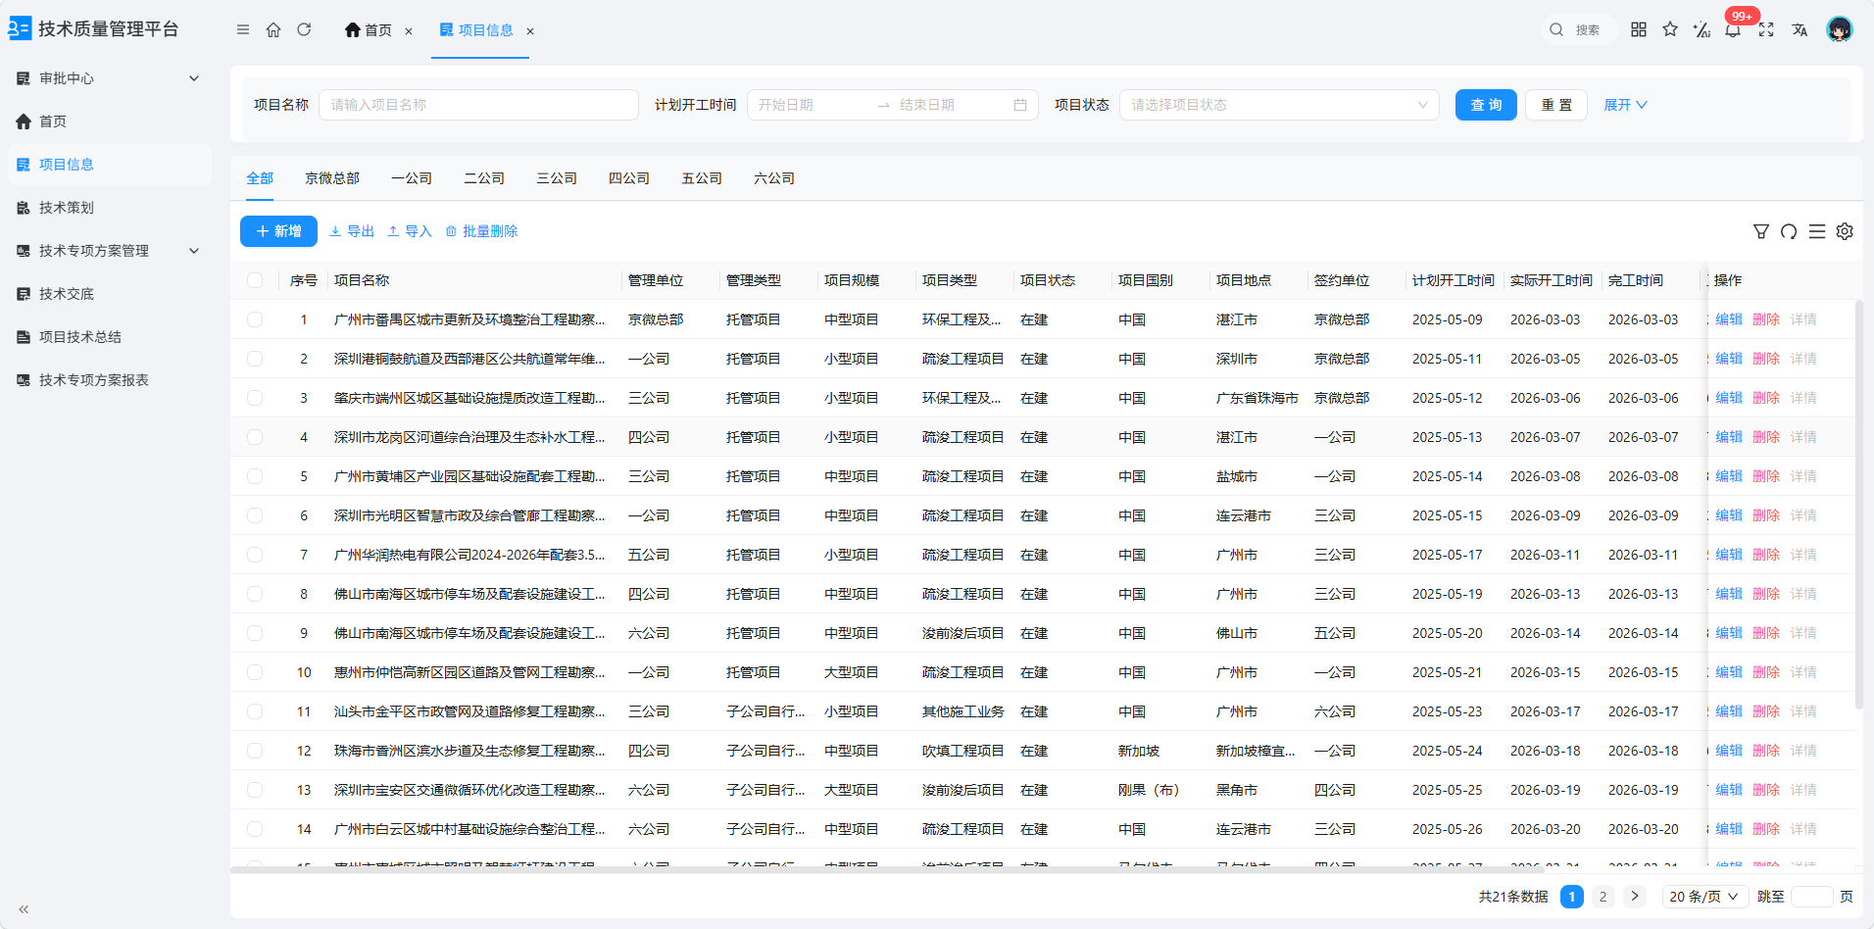Click the star favorites icon in header
This screenshot has height=929, width=1874.
(x=1670, y=29)
